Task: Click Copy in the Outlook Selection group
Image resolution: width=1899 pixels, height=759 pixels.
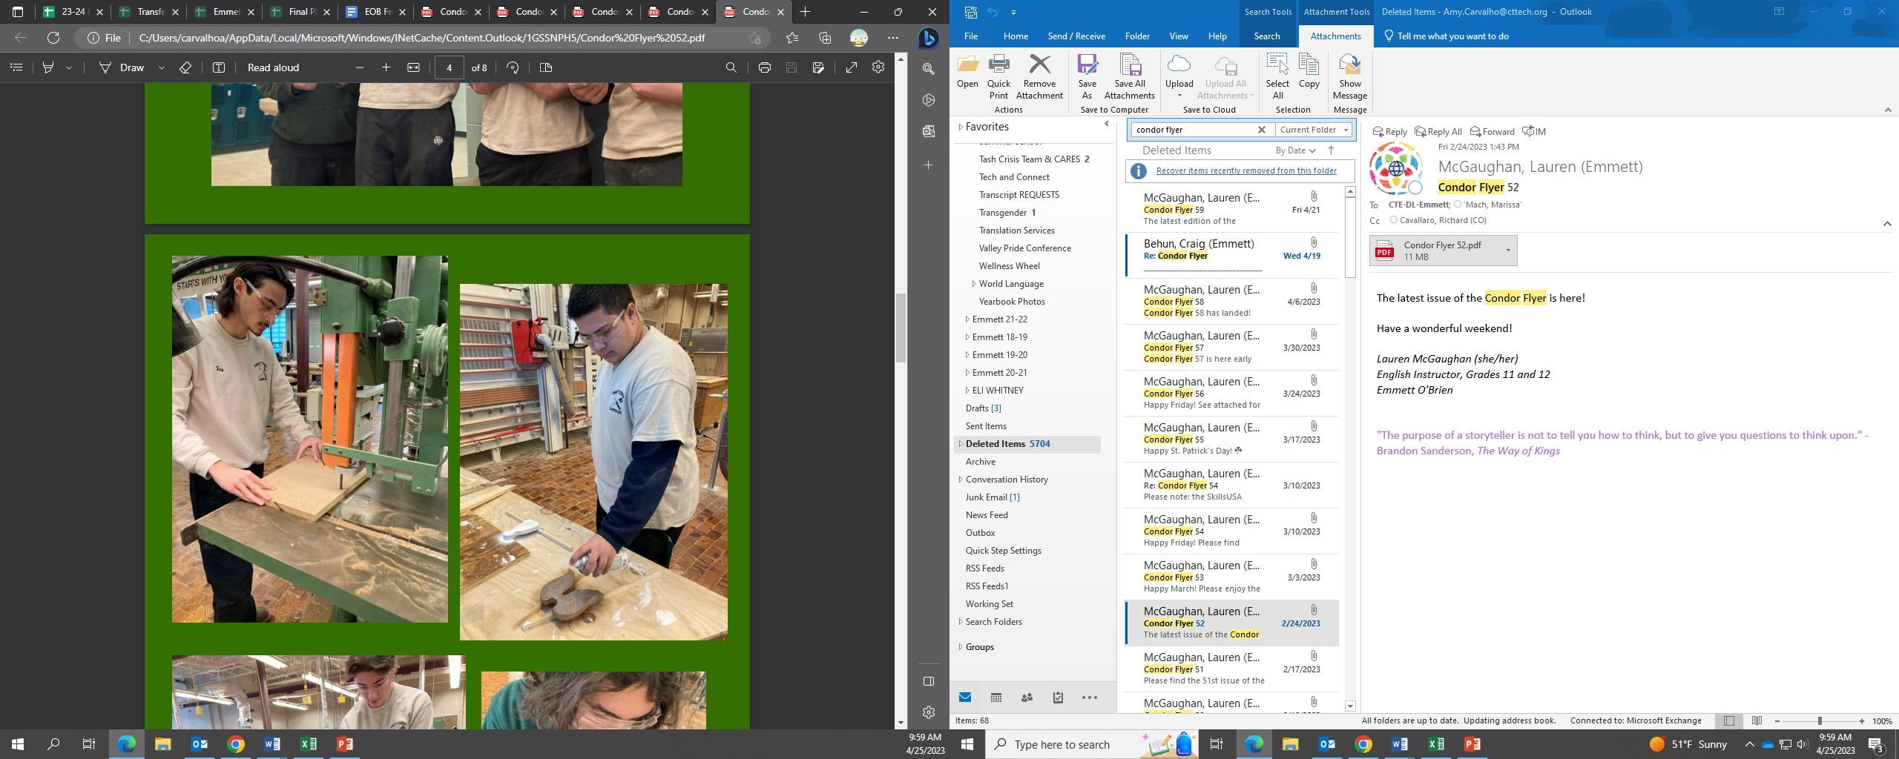Action: tap(1309, 73)
